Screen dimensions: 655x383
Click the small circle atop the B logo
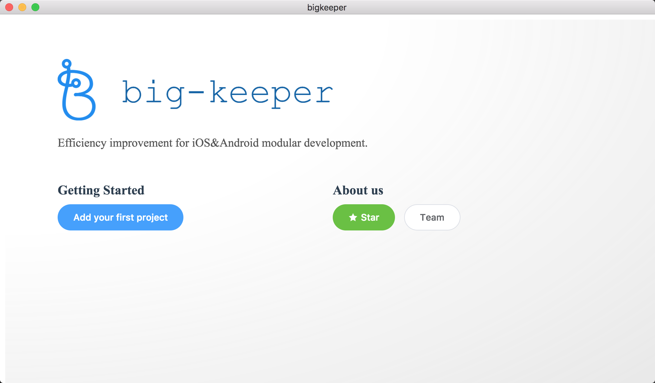point(67,64)
